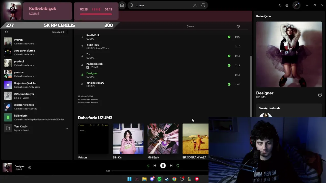This screenshot has width=326, height=183.
Task: Click now-playing bar cover thumbnail
Action: pyautogui.click(x=7, y=167)
